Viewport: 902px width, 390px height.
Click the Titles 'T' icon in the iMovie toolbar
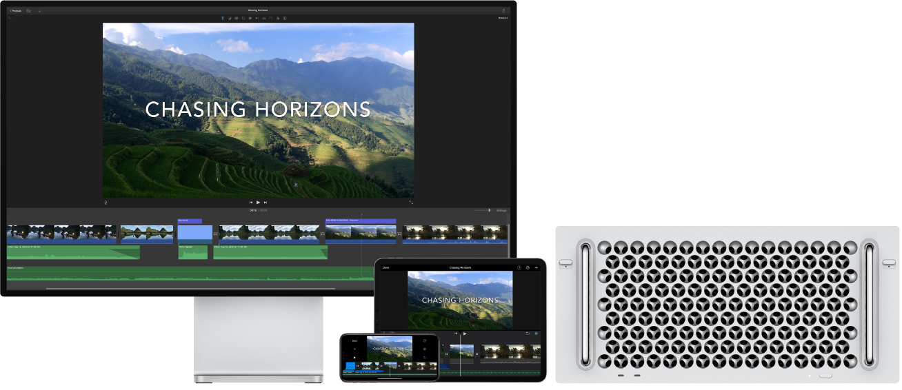223,18
